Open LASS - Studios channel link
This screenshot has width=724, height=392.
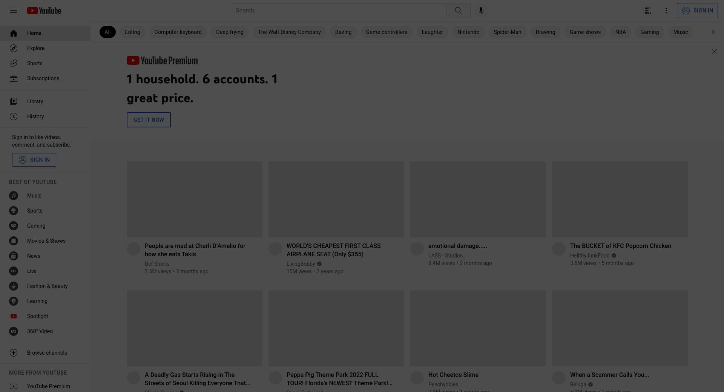pos(445,256)
